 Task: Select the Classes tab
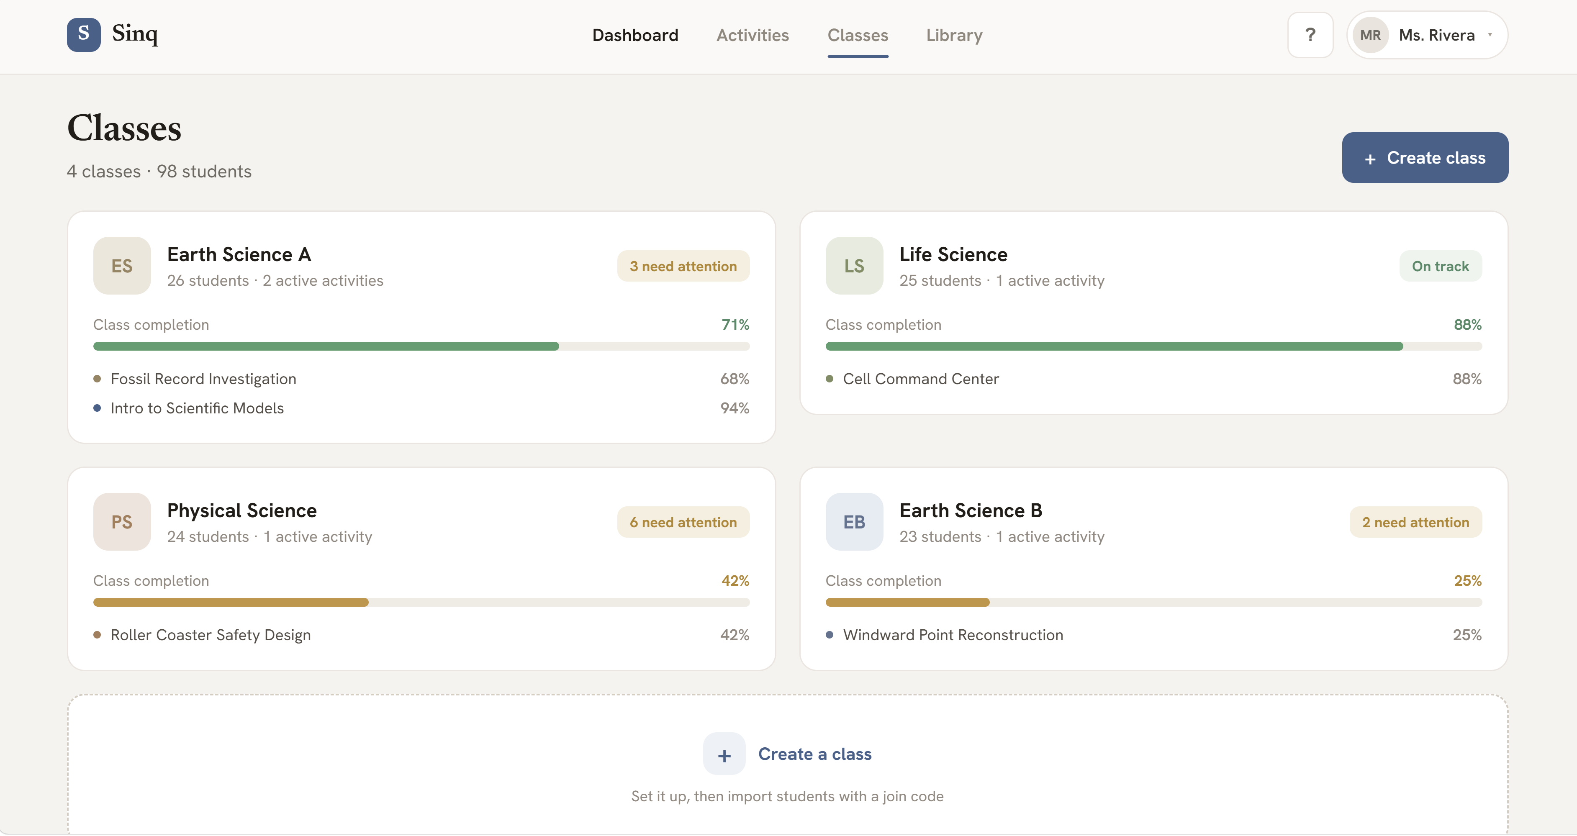pyautogui.click(x=858, y=35)
